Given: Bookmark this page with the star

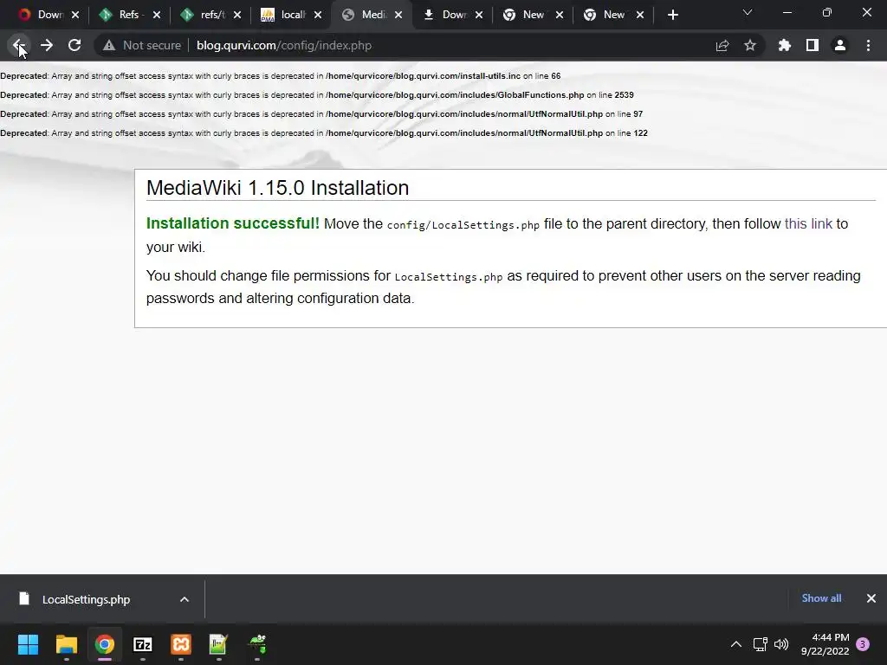Looking at the screenshot, I should (x=750, y=45).
